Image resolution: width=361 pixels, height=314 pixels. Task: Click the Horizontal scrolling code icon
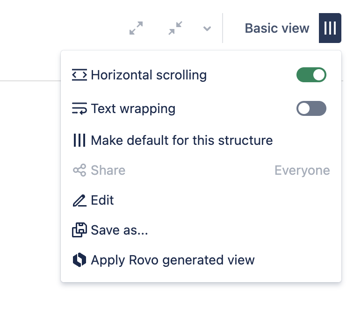[79, 75]
